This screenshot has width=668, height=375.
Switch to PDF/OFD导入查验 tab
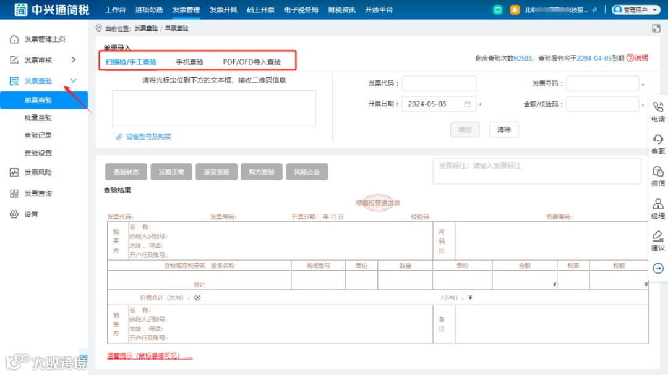coord(252,62)
